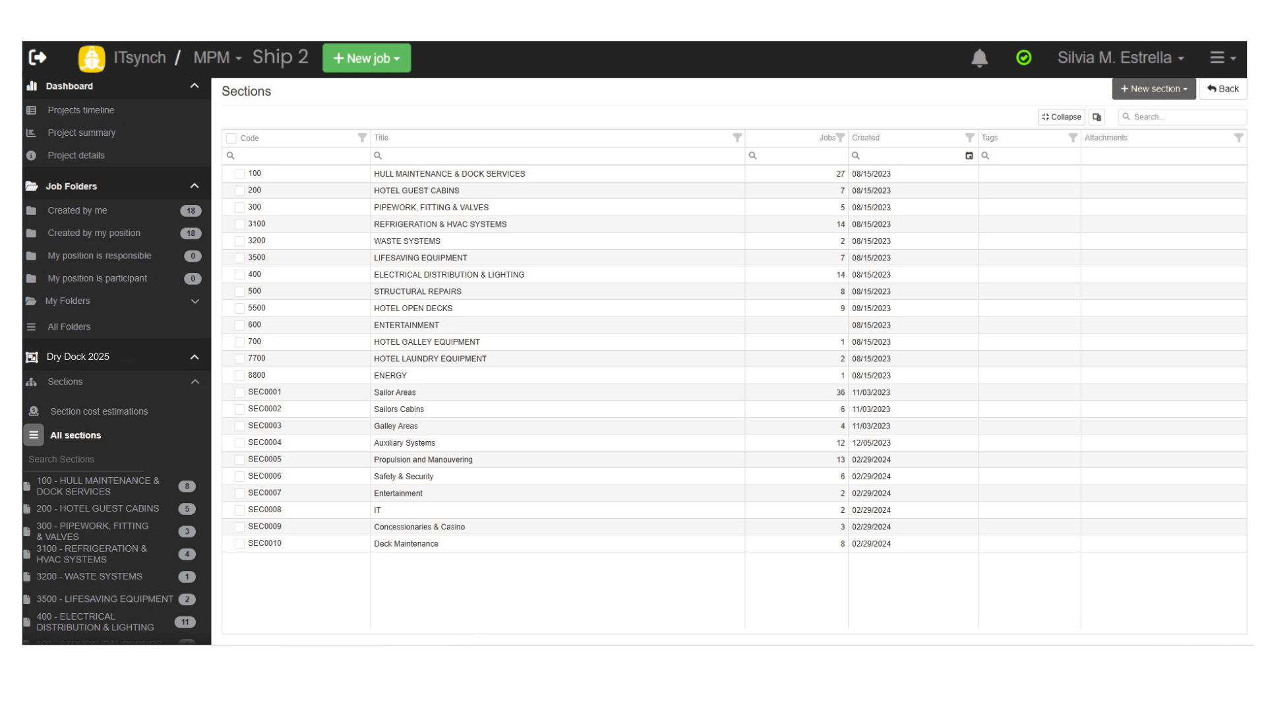Viewport: 1266px width, 712px height.
Task: Click the New section button
Action: point(1153,89)
